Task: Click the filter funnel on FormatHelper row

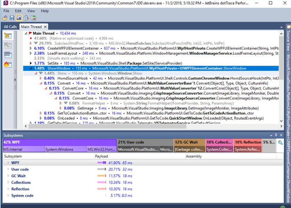Action: coord(66,103)
